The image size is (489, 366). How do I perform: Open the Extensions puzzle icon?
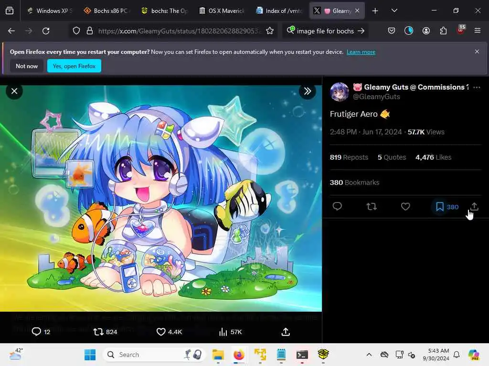pyautogui.click(x=443, y=31)
